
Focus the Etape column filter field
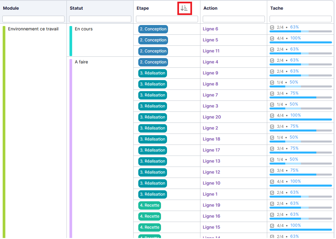(167, 19)
